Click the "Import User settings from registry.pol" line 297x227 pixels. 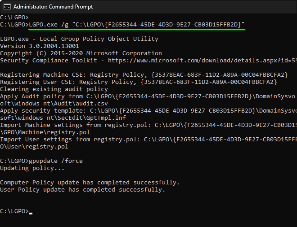pyautogui.click(x=148, y=140)
